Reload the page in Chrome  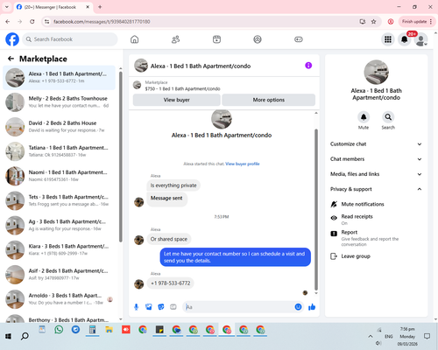pos(32,21)
